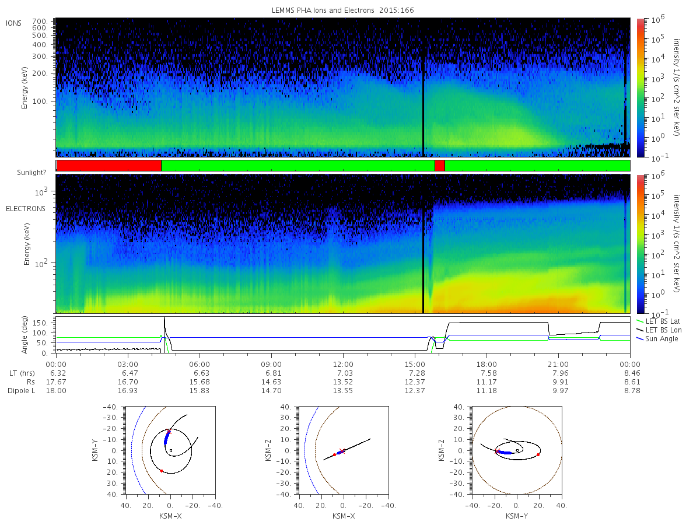The image size is (700, 525).
Task: Click the ions intensity color bar
Action: [640, 87]
